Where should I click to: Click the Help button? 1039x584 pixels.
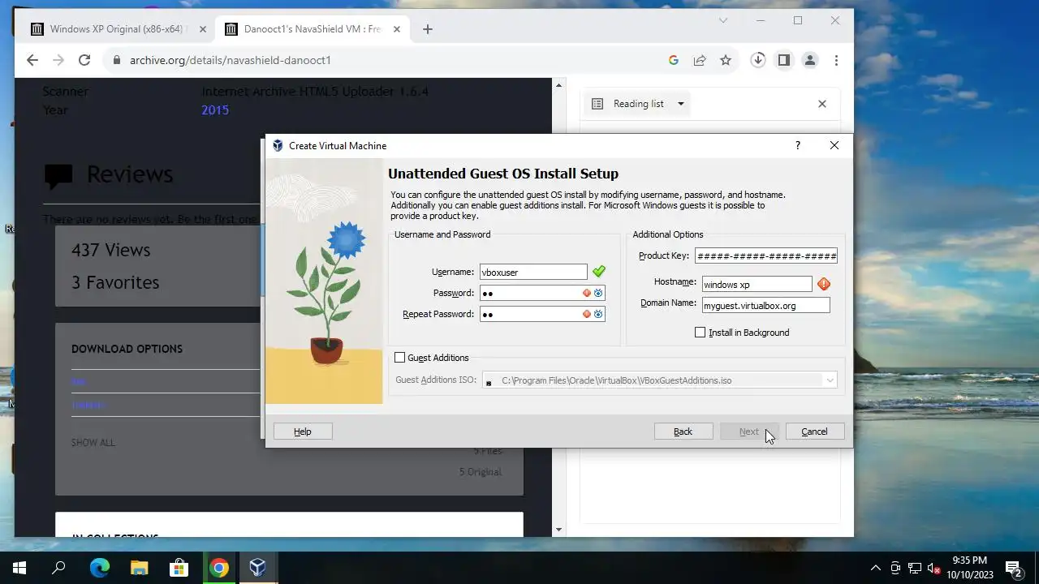click(x=303, y=432)
